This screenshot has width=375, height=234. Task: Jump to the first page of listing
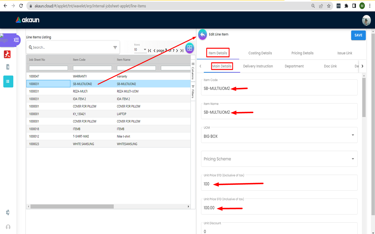pos(150,51)
